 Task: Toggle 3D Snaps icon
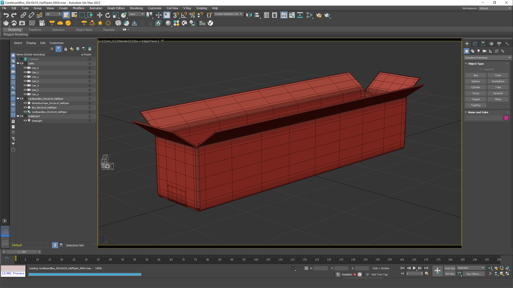point(176,15)
